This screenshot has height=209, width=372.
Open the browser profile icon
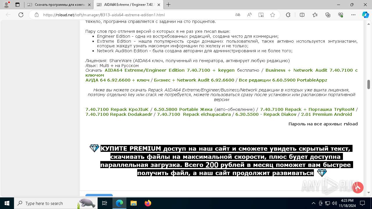coord(6,5)
